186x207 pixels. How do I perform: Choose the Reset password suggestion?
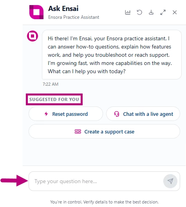pyautogui.click(x=66, y=114)
